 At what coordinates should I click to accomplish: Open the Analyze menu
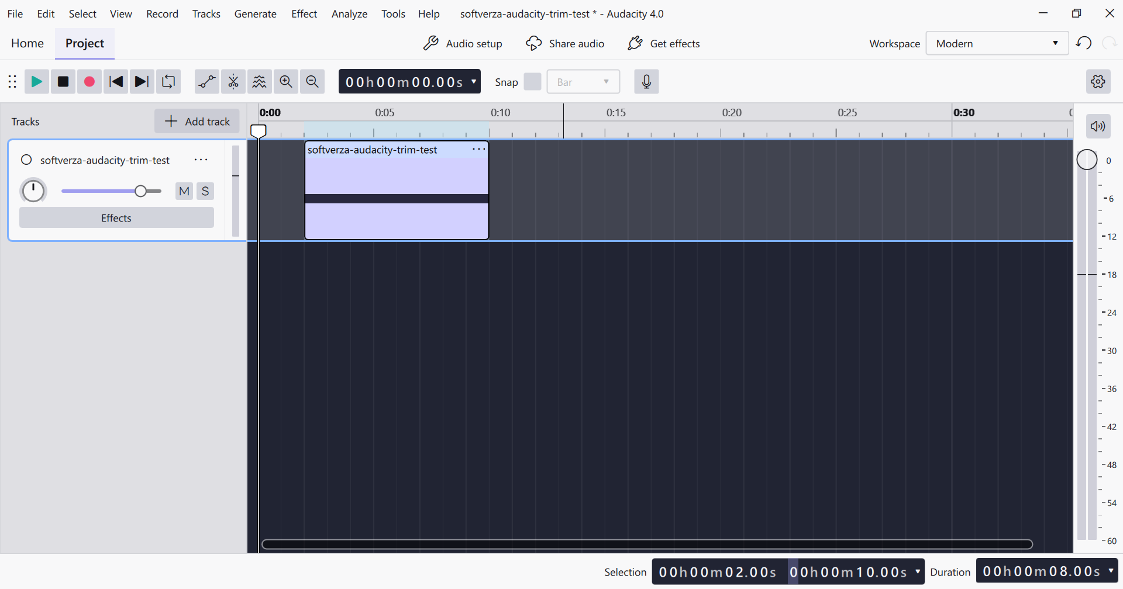point(349,13)
